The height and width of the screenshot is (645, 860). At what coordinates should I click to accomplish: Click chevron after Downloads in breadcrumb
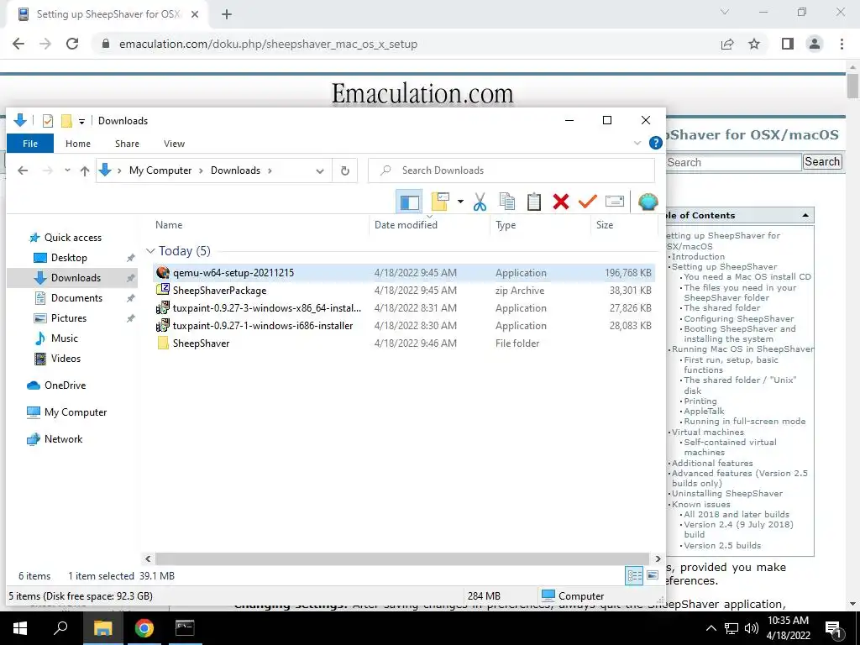click(270, 170)
